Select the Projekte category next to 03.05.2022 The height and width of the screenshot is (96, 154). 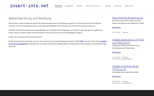point(125,81)
